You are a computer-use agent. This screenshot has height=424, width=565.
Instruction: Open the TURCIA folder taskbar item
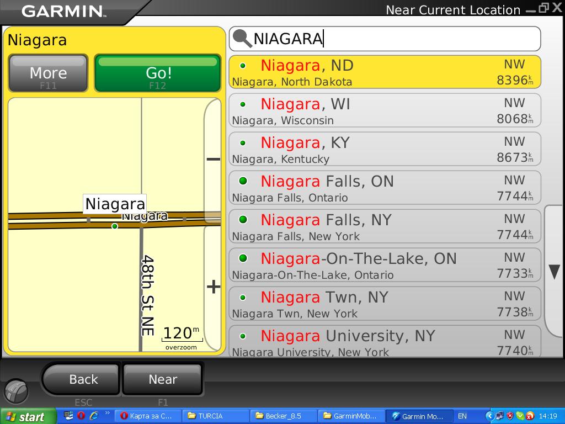click(x=215, y=416)
